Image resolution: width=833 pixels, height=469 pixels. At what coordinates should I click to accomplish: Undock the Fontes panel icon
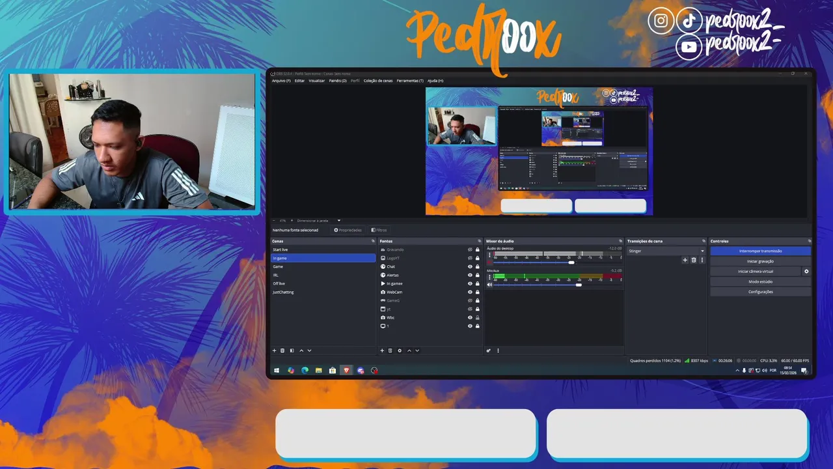tap(480, 241)
